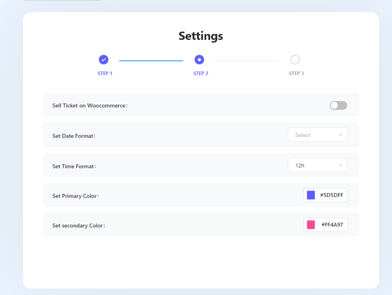The height and width of the screenshot is (295, 392).
Task: Click the pink secondary color swatch
Action: [x=311, y=225]
